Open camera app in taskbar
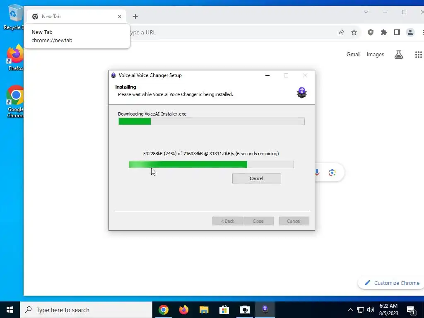Viewport: 424px width, 318px height. (x=244, y=310)
